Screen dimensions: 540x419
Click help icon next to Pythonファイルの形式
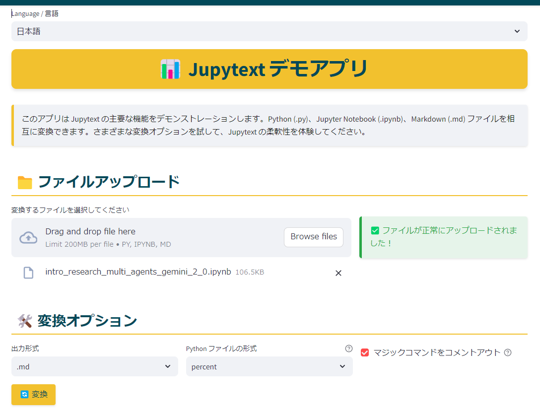coord(348,349)
